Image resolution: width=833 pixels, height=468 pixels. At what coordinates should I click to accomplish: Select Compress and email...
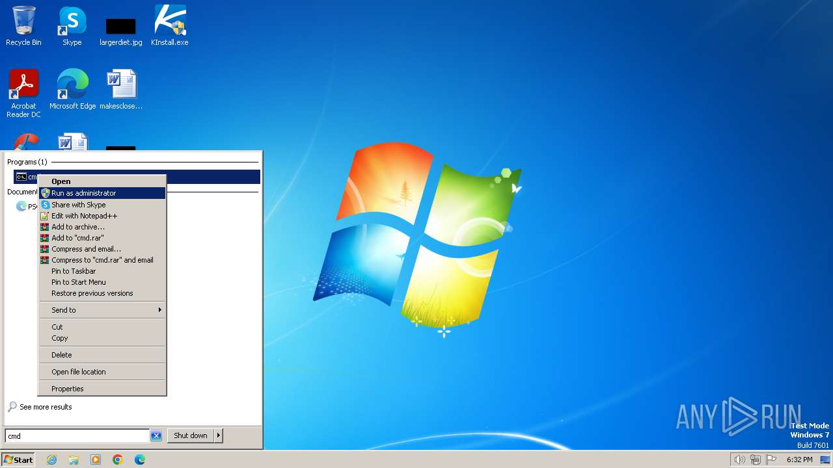[x=102, y=248]
